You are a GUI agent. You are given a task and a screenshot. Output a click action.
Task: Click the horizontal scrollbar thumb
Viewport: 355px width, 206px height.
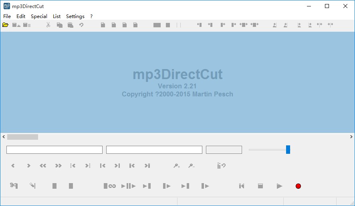click(23, 137)
